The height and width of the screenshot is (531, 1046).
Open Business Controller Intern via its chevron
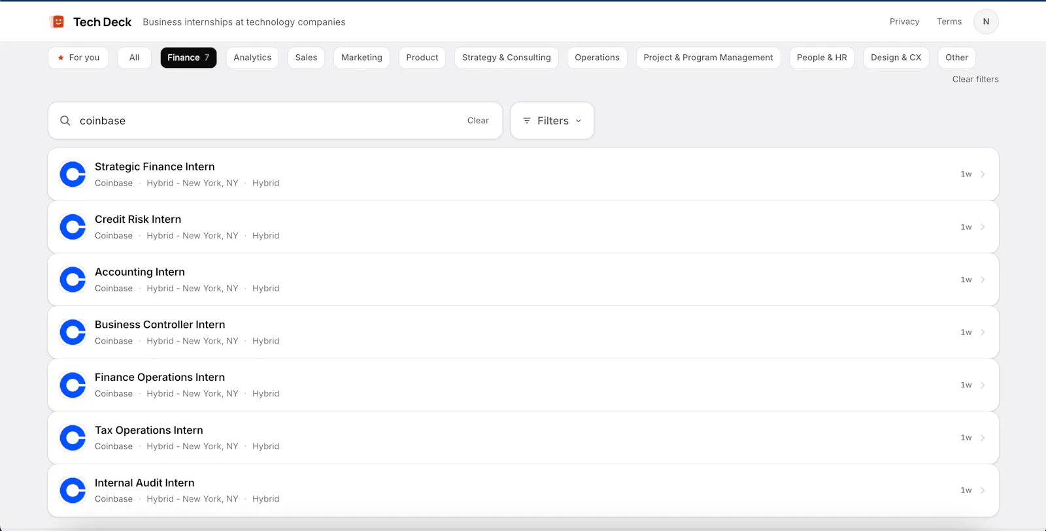[x=983, y=332]
